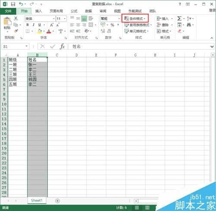Toggle italic formatting

(x=33, y=25)
